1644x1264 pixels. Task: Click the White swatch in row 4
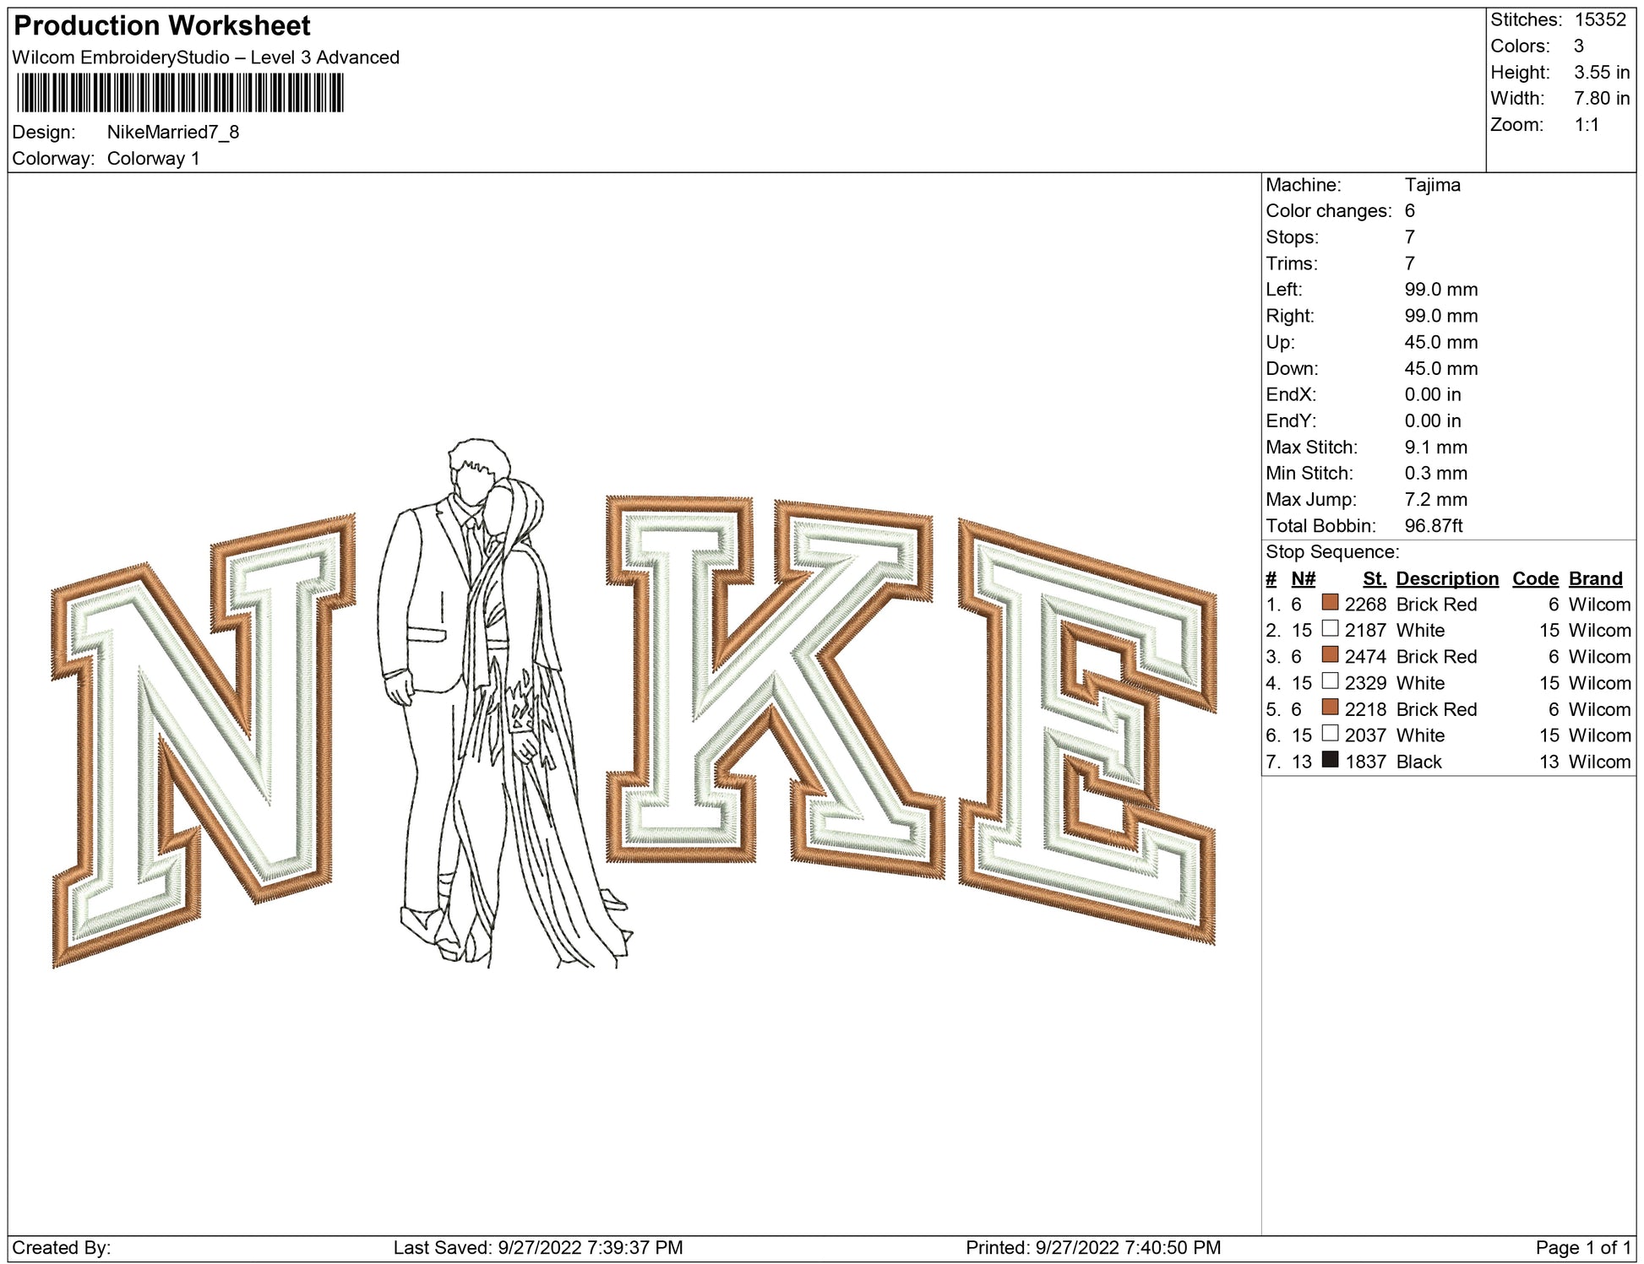click(1330, 681)
